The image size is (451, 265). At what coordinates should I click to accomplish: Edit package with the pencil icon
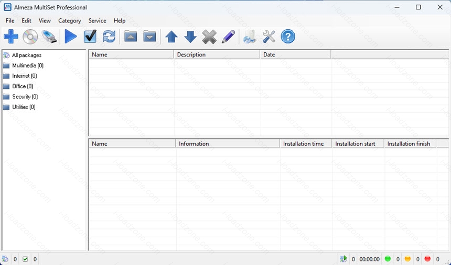click(x=228, y=37)
